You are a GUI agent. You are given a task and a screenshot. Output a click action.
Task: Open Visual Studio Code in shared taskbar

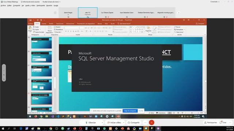(58, 116)
